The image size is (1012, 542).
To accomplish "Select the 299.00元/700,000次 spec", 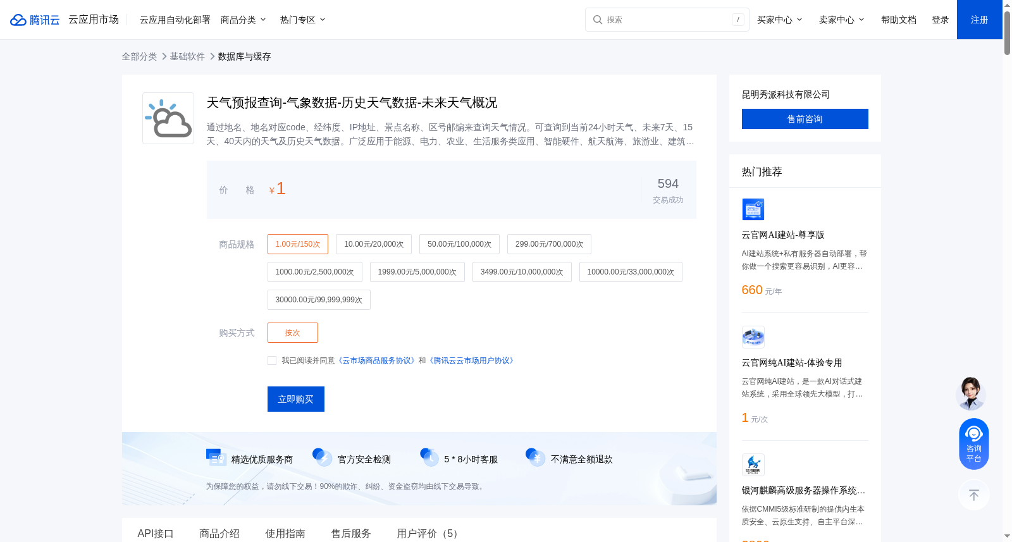I will tap(549, 244).
